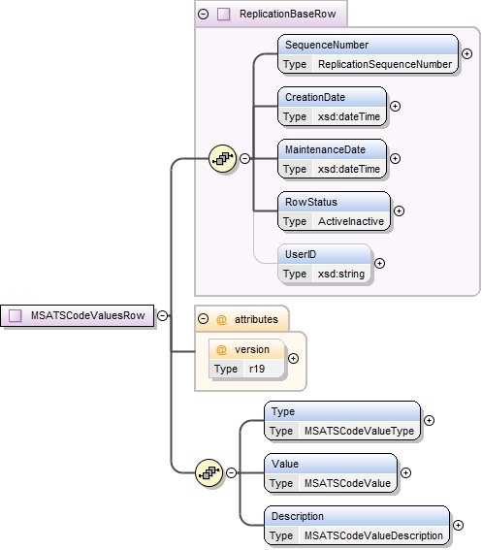Collapse the MSATSCodeValuesRow node
This screenshot has width=482, height=550.
point(162,315)
